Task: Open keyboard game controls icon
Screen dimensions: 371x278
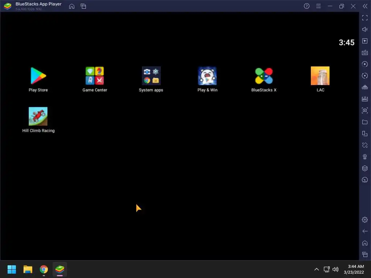Action: pyautogui.click(x=365, y=52)
